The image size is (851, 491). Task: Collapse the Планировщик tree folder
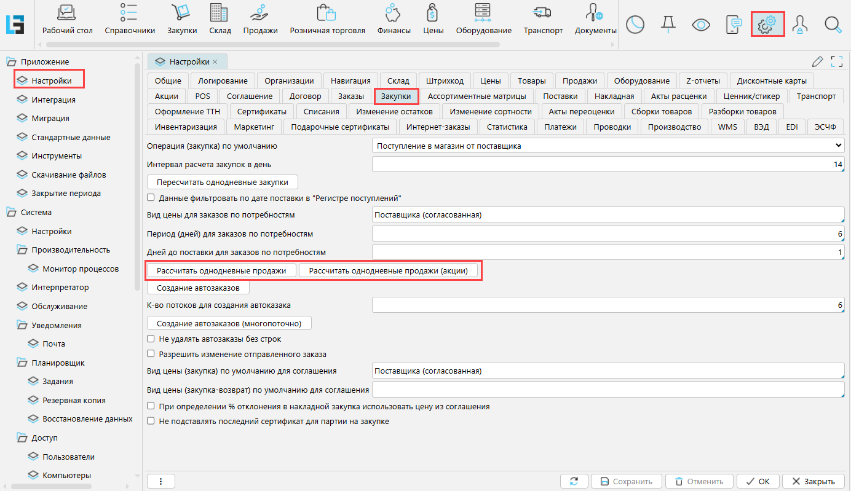pos(22,363)
